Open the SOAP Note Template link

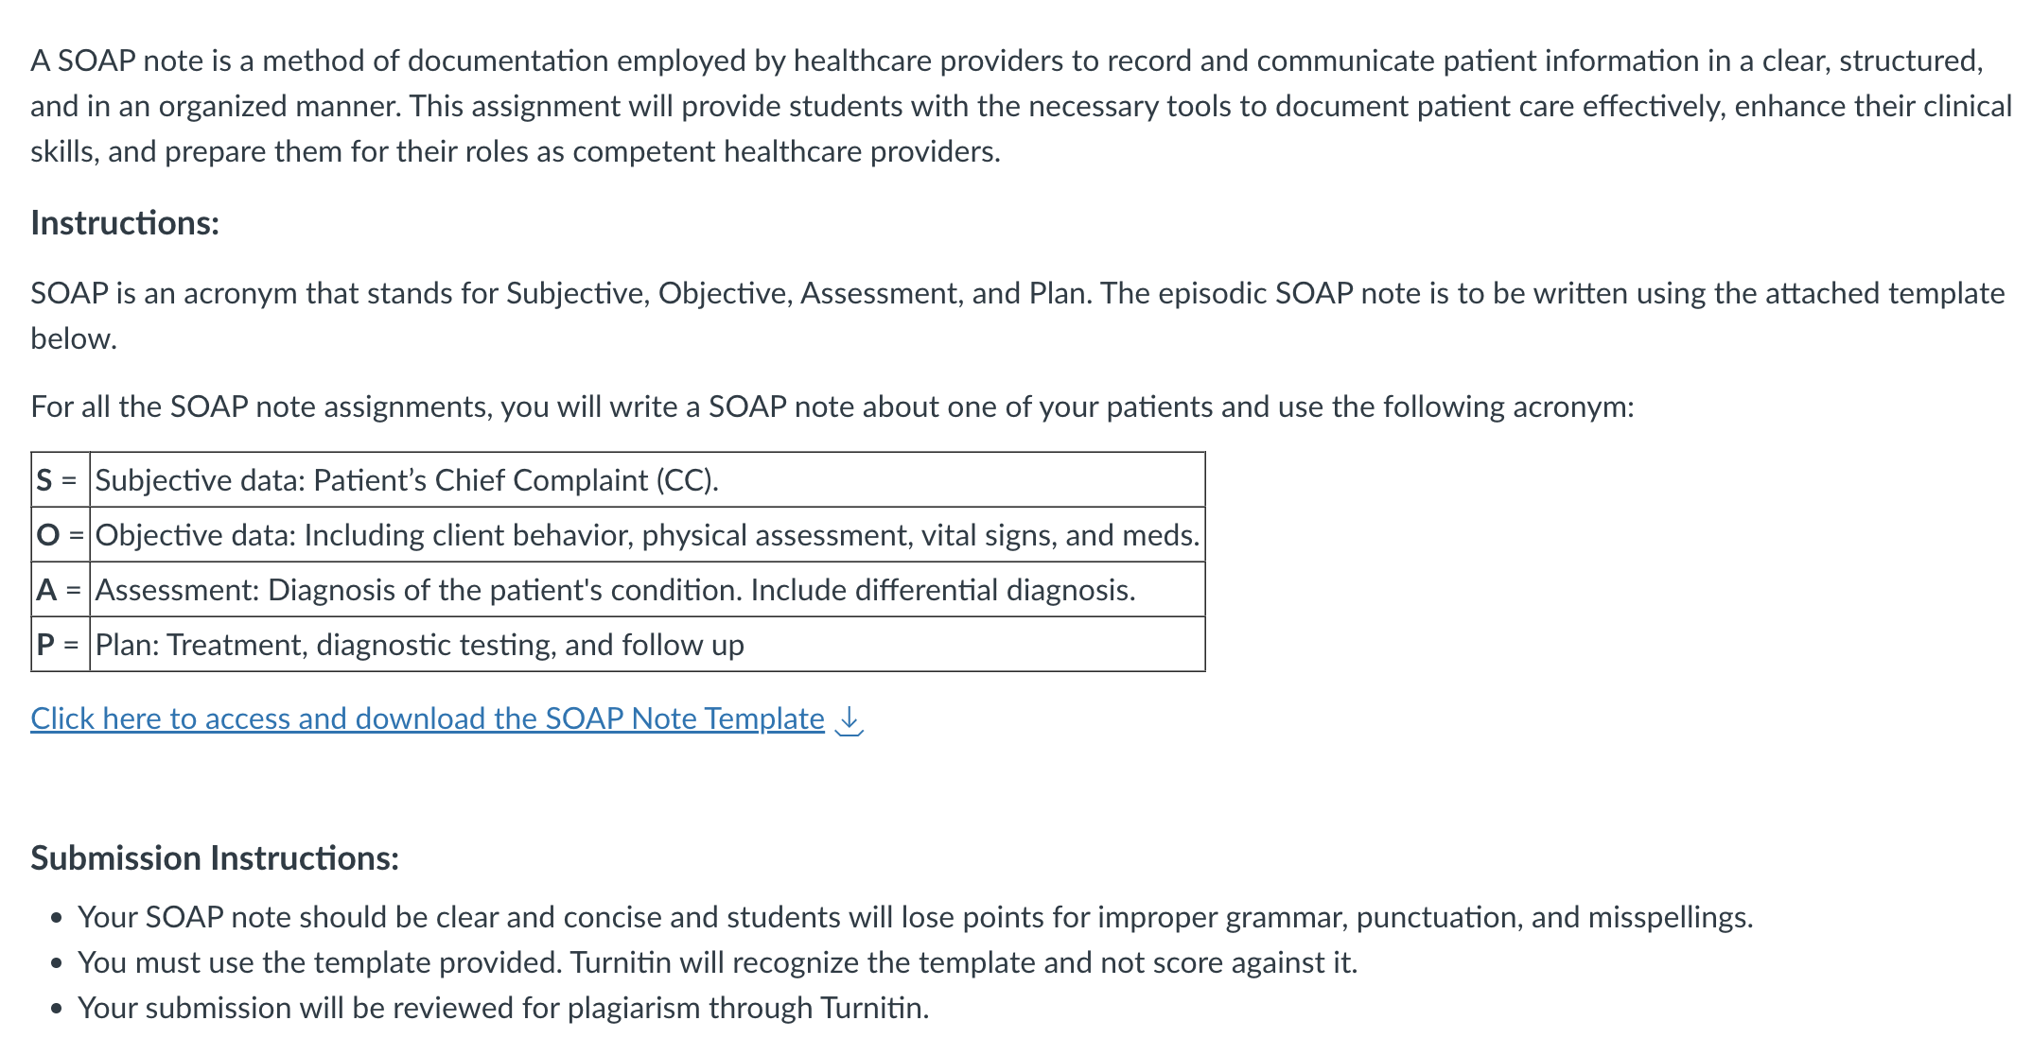tap(428, 718)
